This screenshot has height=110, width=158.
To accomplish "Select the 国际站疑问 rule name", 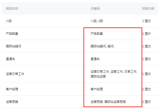I will pyautogui.click(x=13, y=46).
